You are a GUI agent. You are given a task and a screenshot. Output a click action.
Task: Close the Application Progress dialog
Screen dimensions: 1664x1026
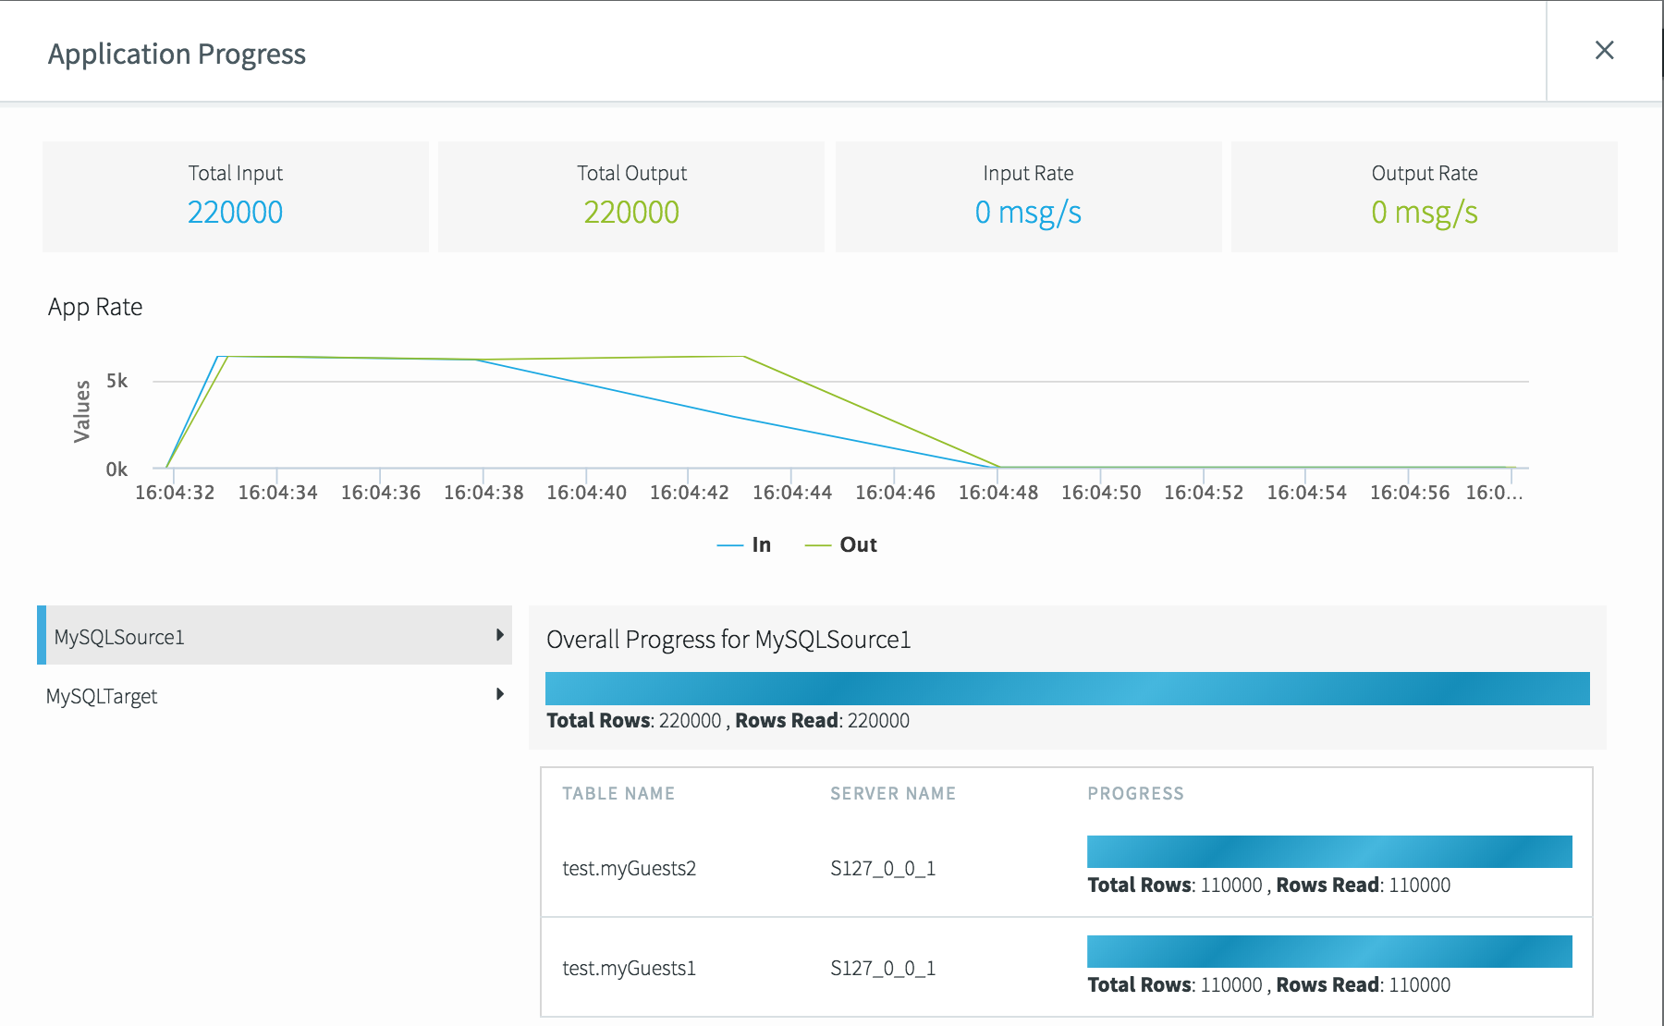click(x=1605, y=51)
